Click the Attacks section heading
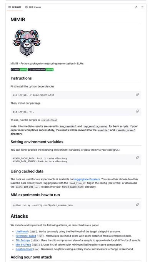Screen dimensions: 150x262 click(x=19, y=216)
